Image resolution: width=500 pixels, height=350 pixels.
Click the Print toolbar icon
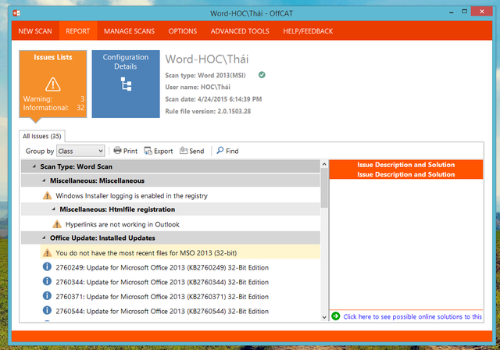tap(117, 151)
